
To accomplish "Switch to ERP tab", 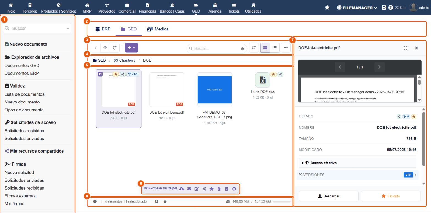I will tap(103, 29).
